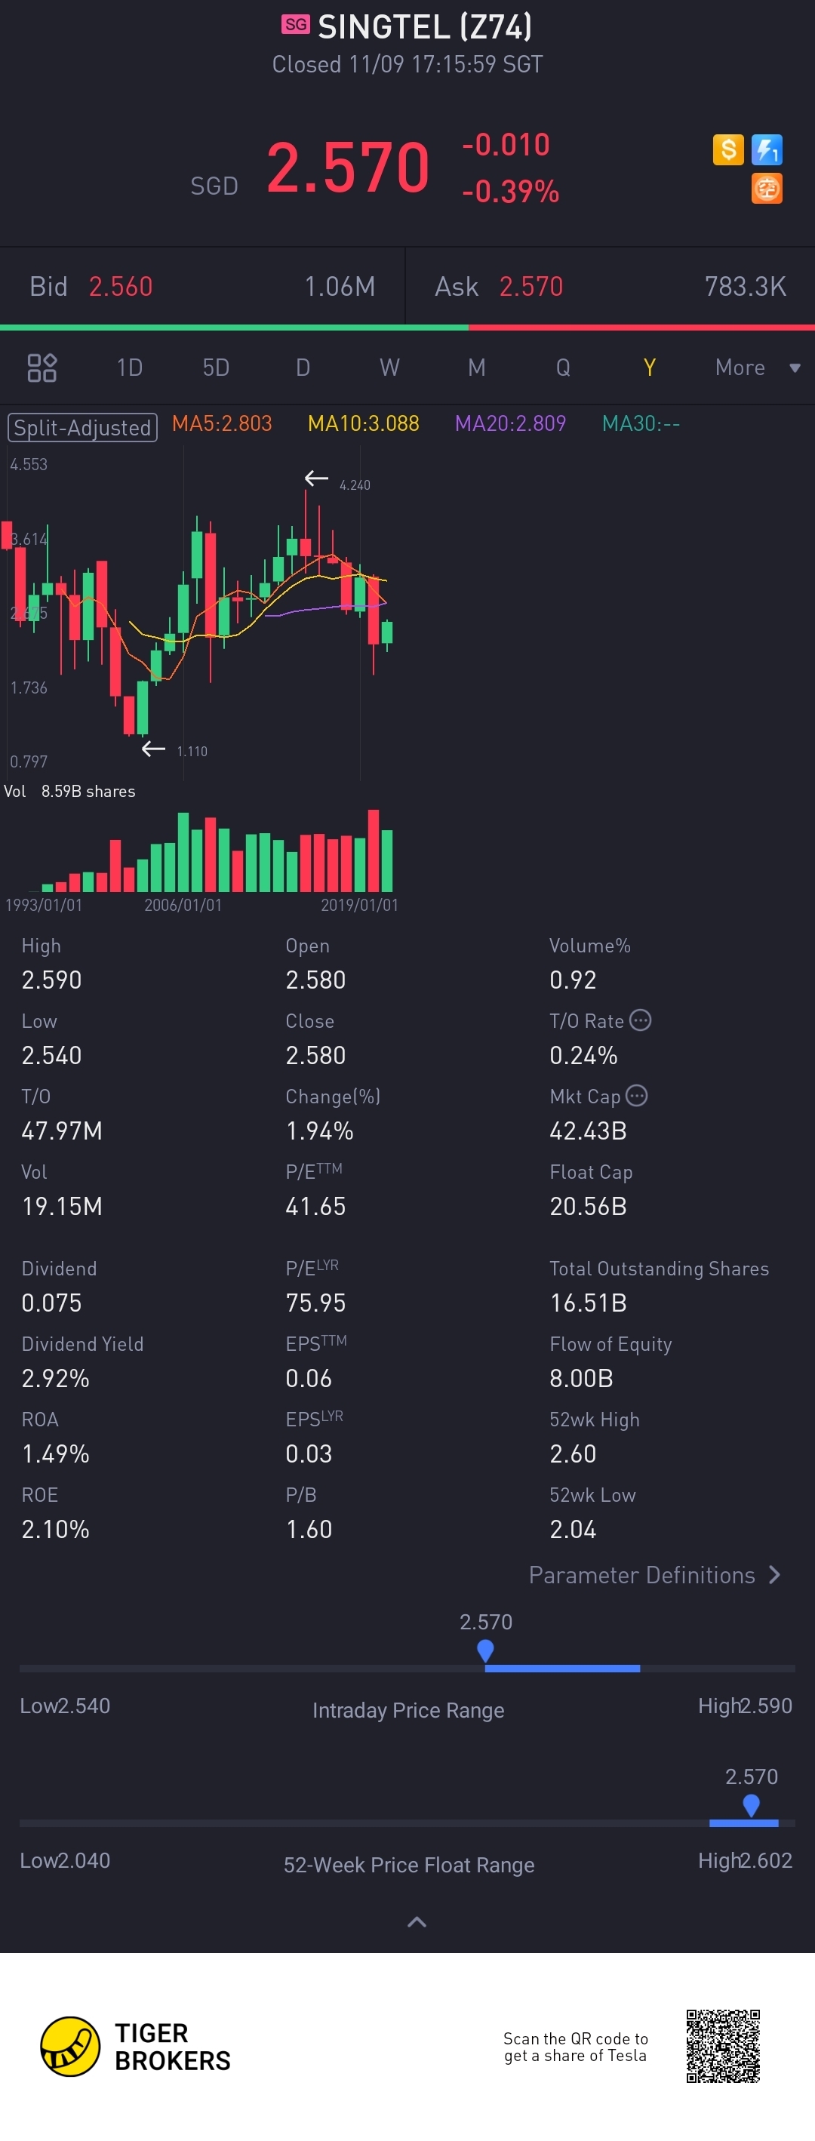This screenshot has width=815, height=2141.
Task: Open the chart layout grid icon
Action: (42, 368)
